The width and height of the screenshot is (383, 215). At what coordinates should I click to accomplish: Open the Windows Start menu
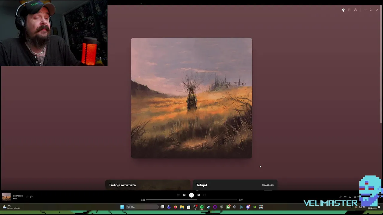point(122,207)
